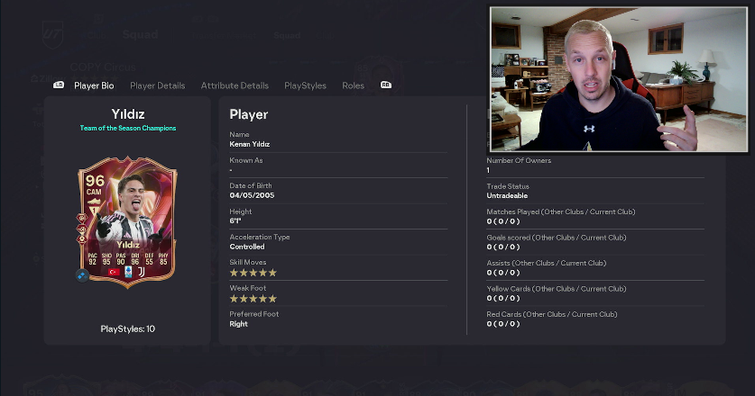Click the Goals scored stat label
This screenshot has width=755, height=396.
pos(557,238)
